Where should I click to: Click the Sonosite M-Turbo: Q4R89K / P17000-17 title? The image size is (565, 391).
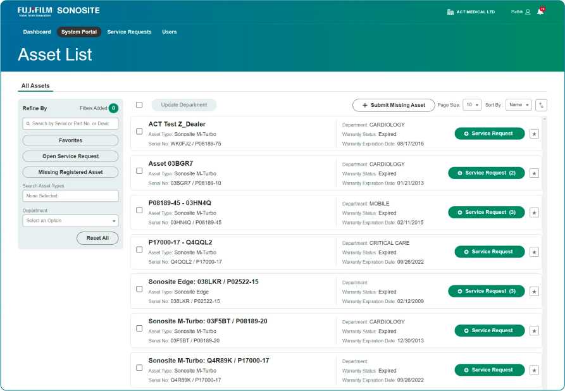pyautogui.click(x=209, y=361)
